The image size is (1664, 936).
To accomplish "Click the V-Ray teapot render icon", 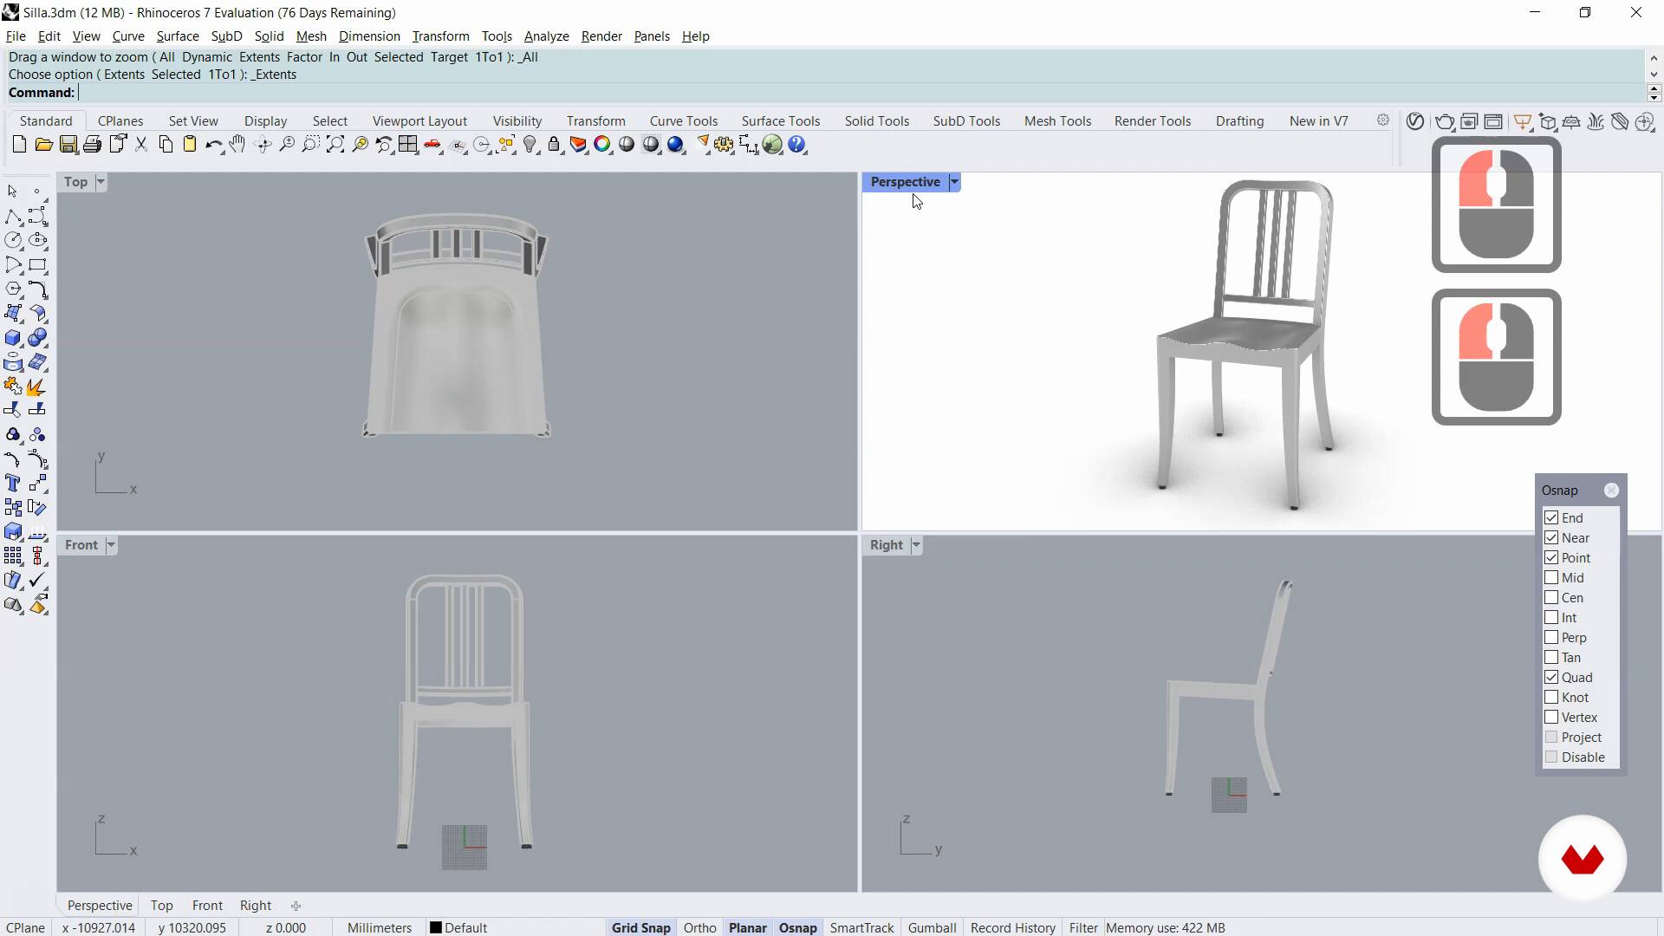I will pos(1445,121).
